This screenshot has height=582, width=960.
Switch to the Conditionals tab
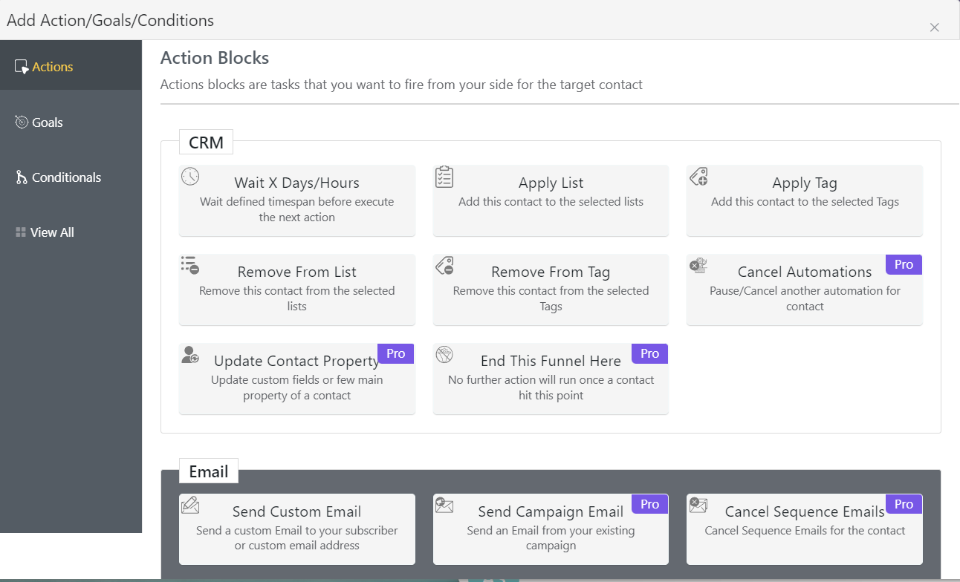click(71, 177)
